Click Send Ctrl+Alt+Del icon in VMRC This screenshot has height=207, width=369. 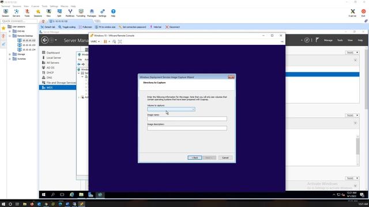point(114,41)
